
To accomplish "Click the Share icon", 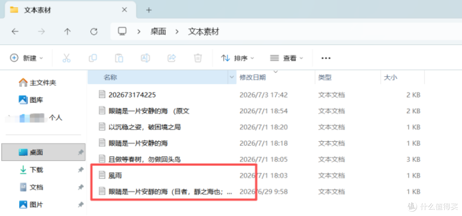I will point(172,58).
